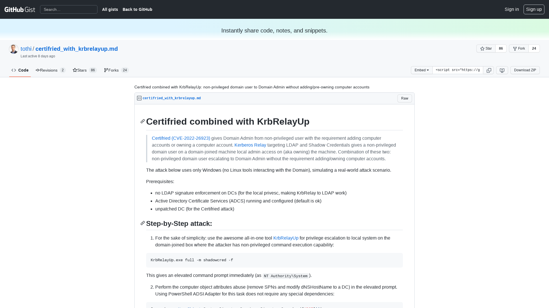The width and height of the screenshot is (549, 308).
Task: Click the KrbRelayUp.exe command code block
Action: click(274, 260)
